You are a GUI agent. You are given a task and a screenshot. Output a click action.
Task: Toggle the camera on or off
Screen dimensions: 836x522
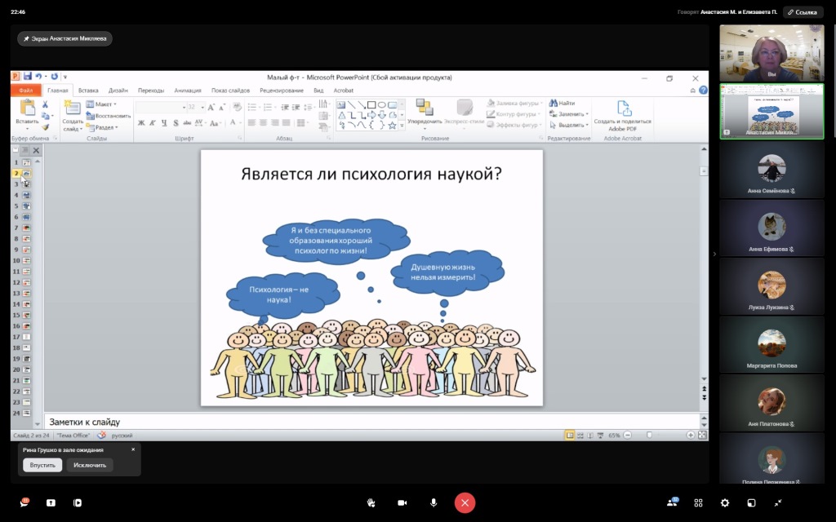point(402,502)
